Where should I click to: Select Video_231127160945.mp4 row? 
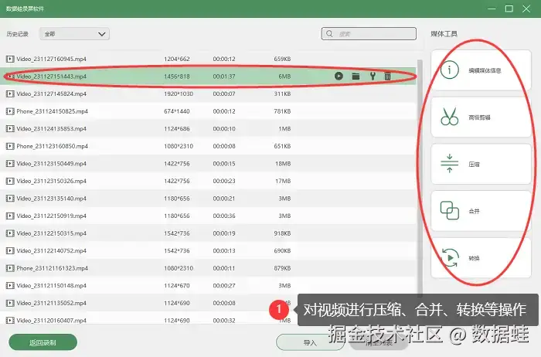[x=209, y=59]
